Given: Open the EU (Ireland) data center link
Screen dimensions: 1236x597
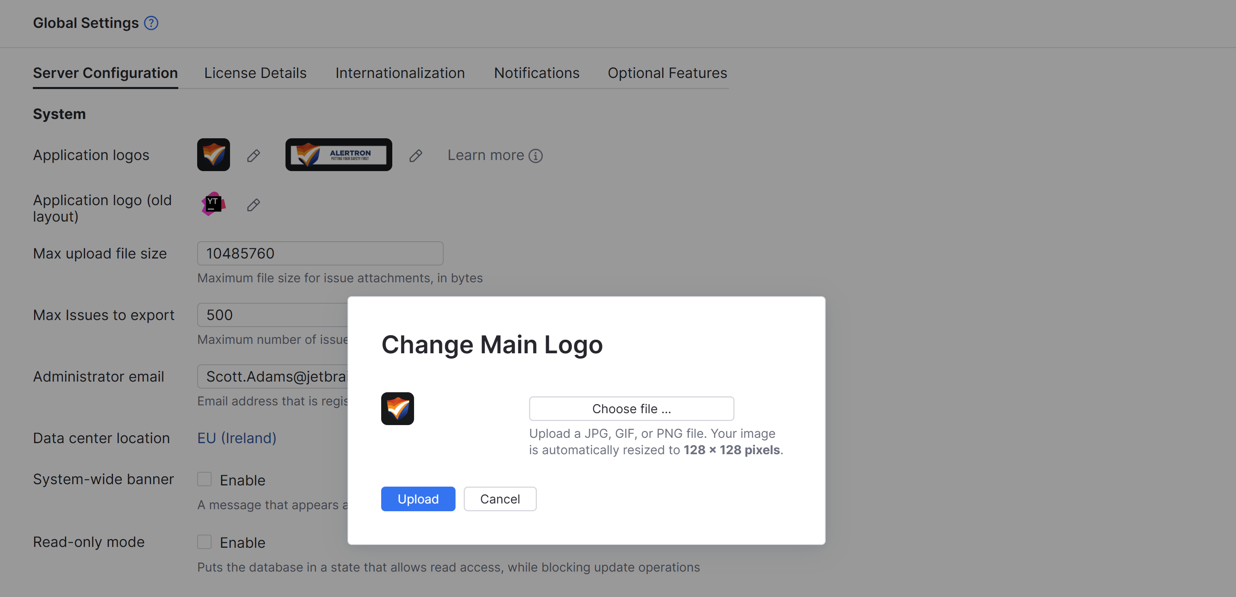Looking at the screenshot, I should (x=237, y=438).
